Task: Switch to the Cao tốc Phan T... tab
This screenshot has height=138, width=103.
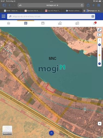Action: tap(53, 11)
